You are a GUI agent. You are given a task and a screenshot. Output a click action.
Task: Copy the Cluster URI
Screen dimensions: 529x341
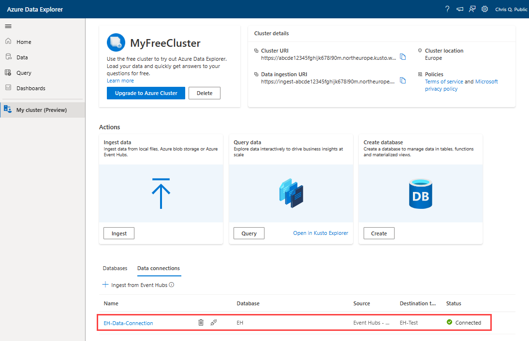click(x=403, y=56)
